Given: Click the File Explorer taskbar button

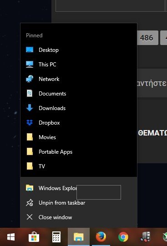Looking at the screenshot, I should 79,237.
